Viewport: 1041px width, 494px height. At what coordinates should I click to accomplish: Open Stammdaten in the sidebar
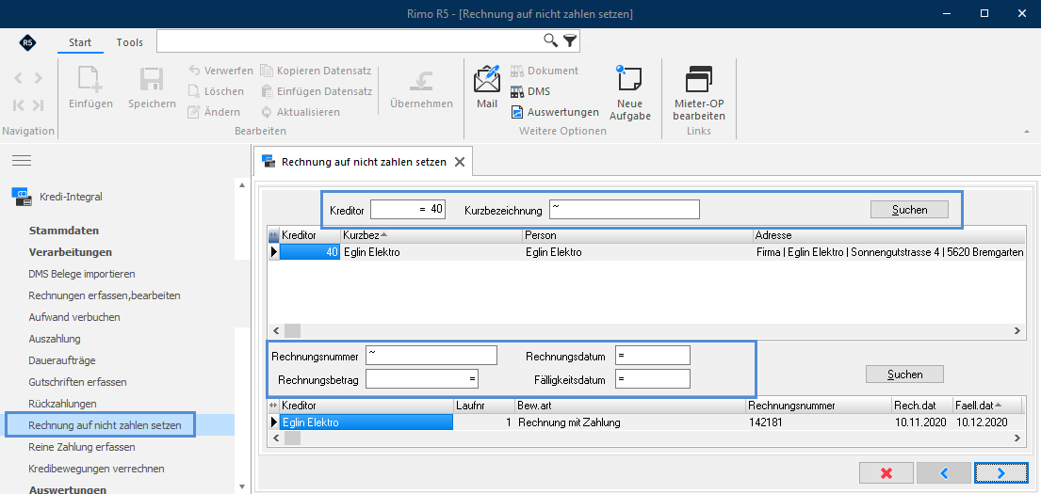[x=64, y=231]
